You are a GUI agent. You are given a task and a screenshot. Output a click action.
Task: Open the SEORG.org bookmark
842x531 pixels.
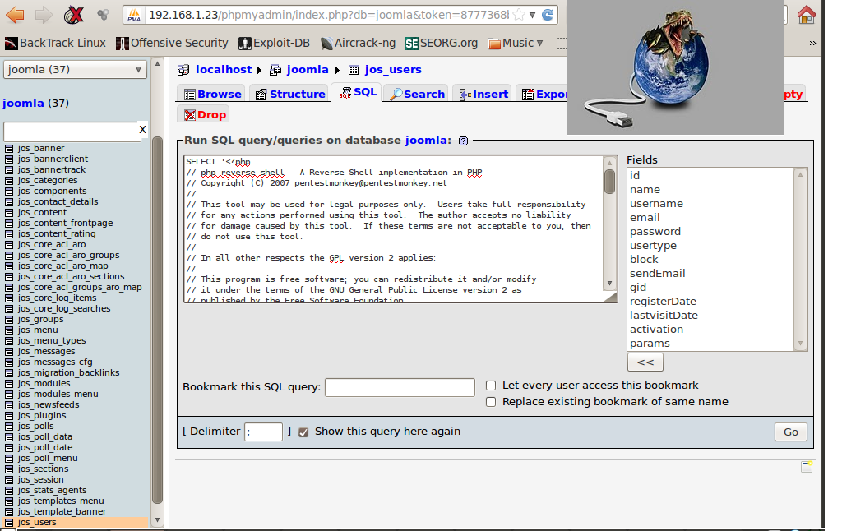(442, 43)
